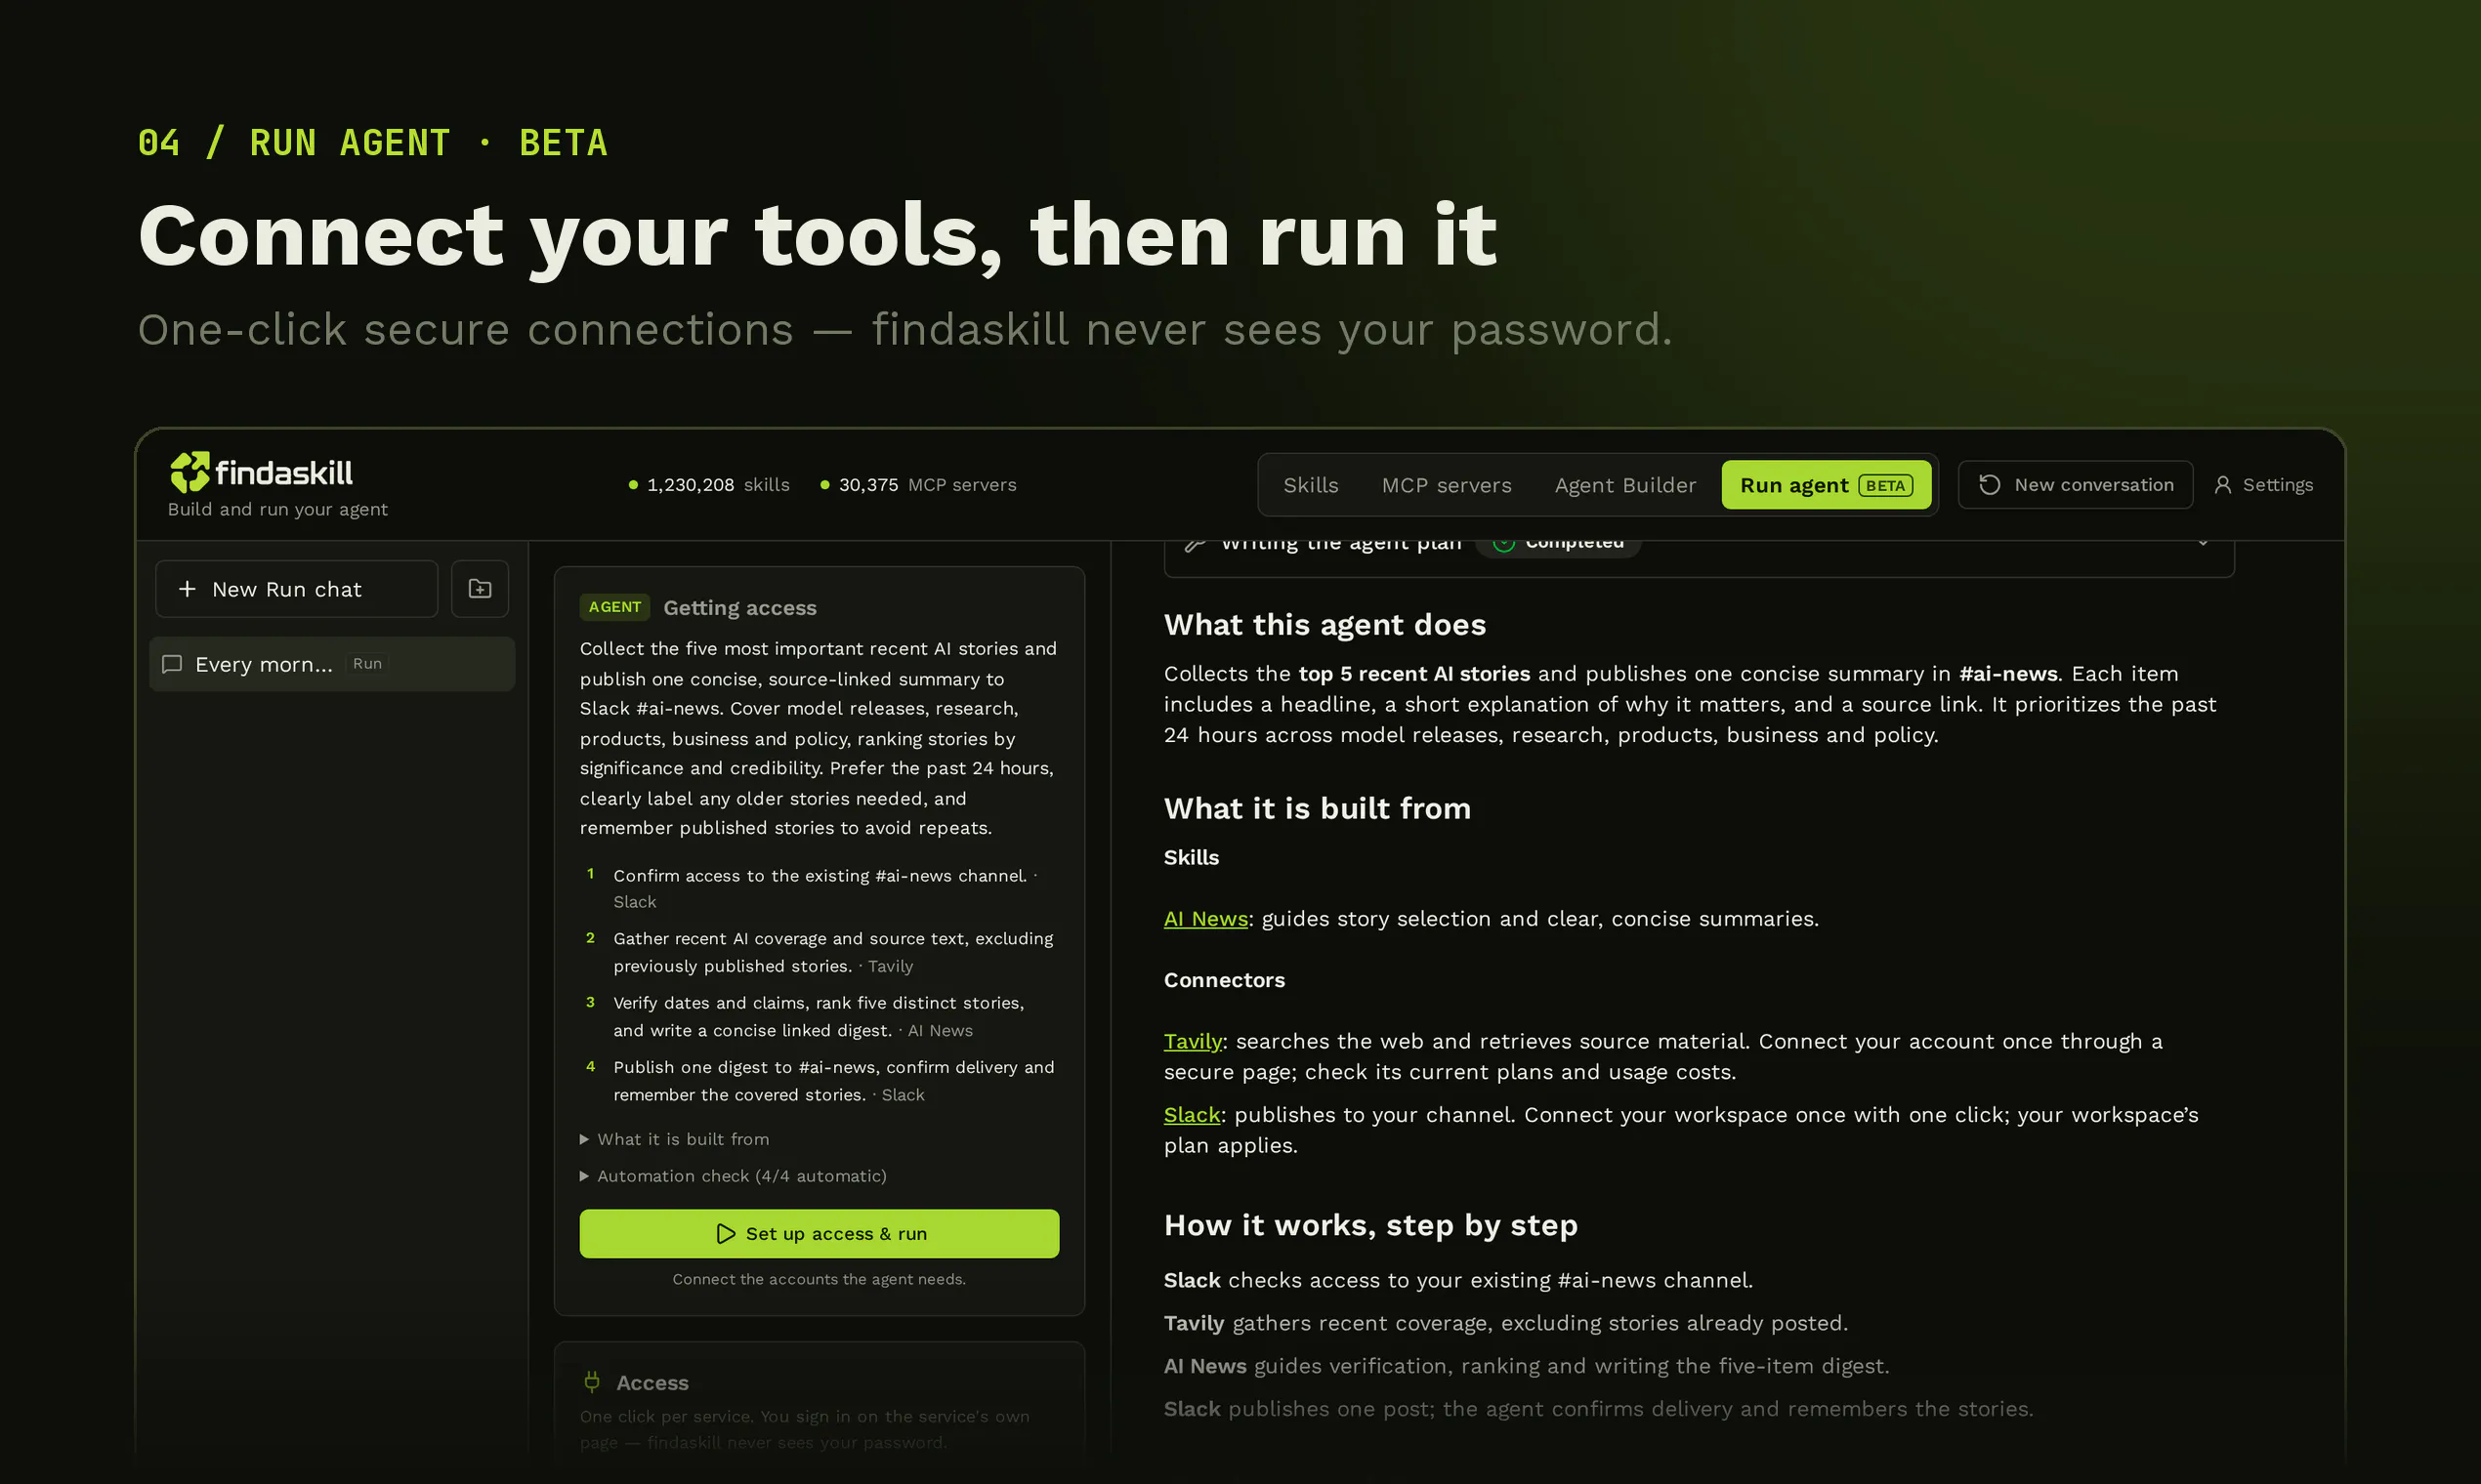
Task: Click the Completed status badge
Action: [x=1559, y=545]
